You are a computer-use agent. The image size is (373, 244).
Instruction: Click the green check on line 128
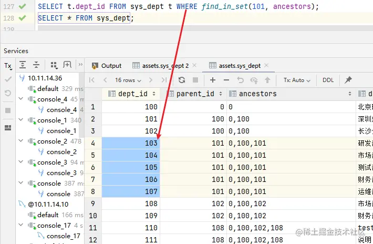tap(22, 18)
